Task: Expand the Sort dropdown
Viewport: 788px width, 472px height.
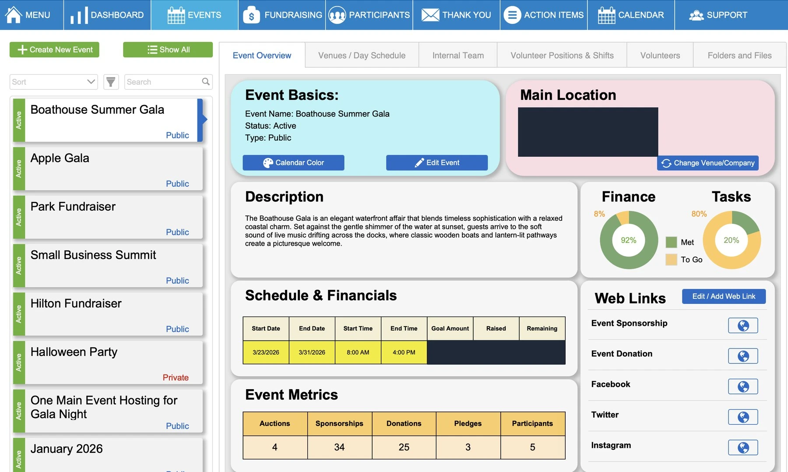Action: [53, 82]
